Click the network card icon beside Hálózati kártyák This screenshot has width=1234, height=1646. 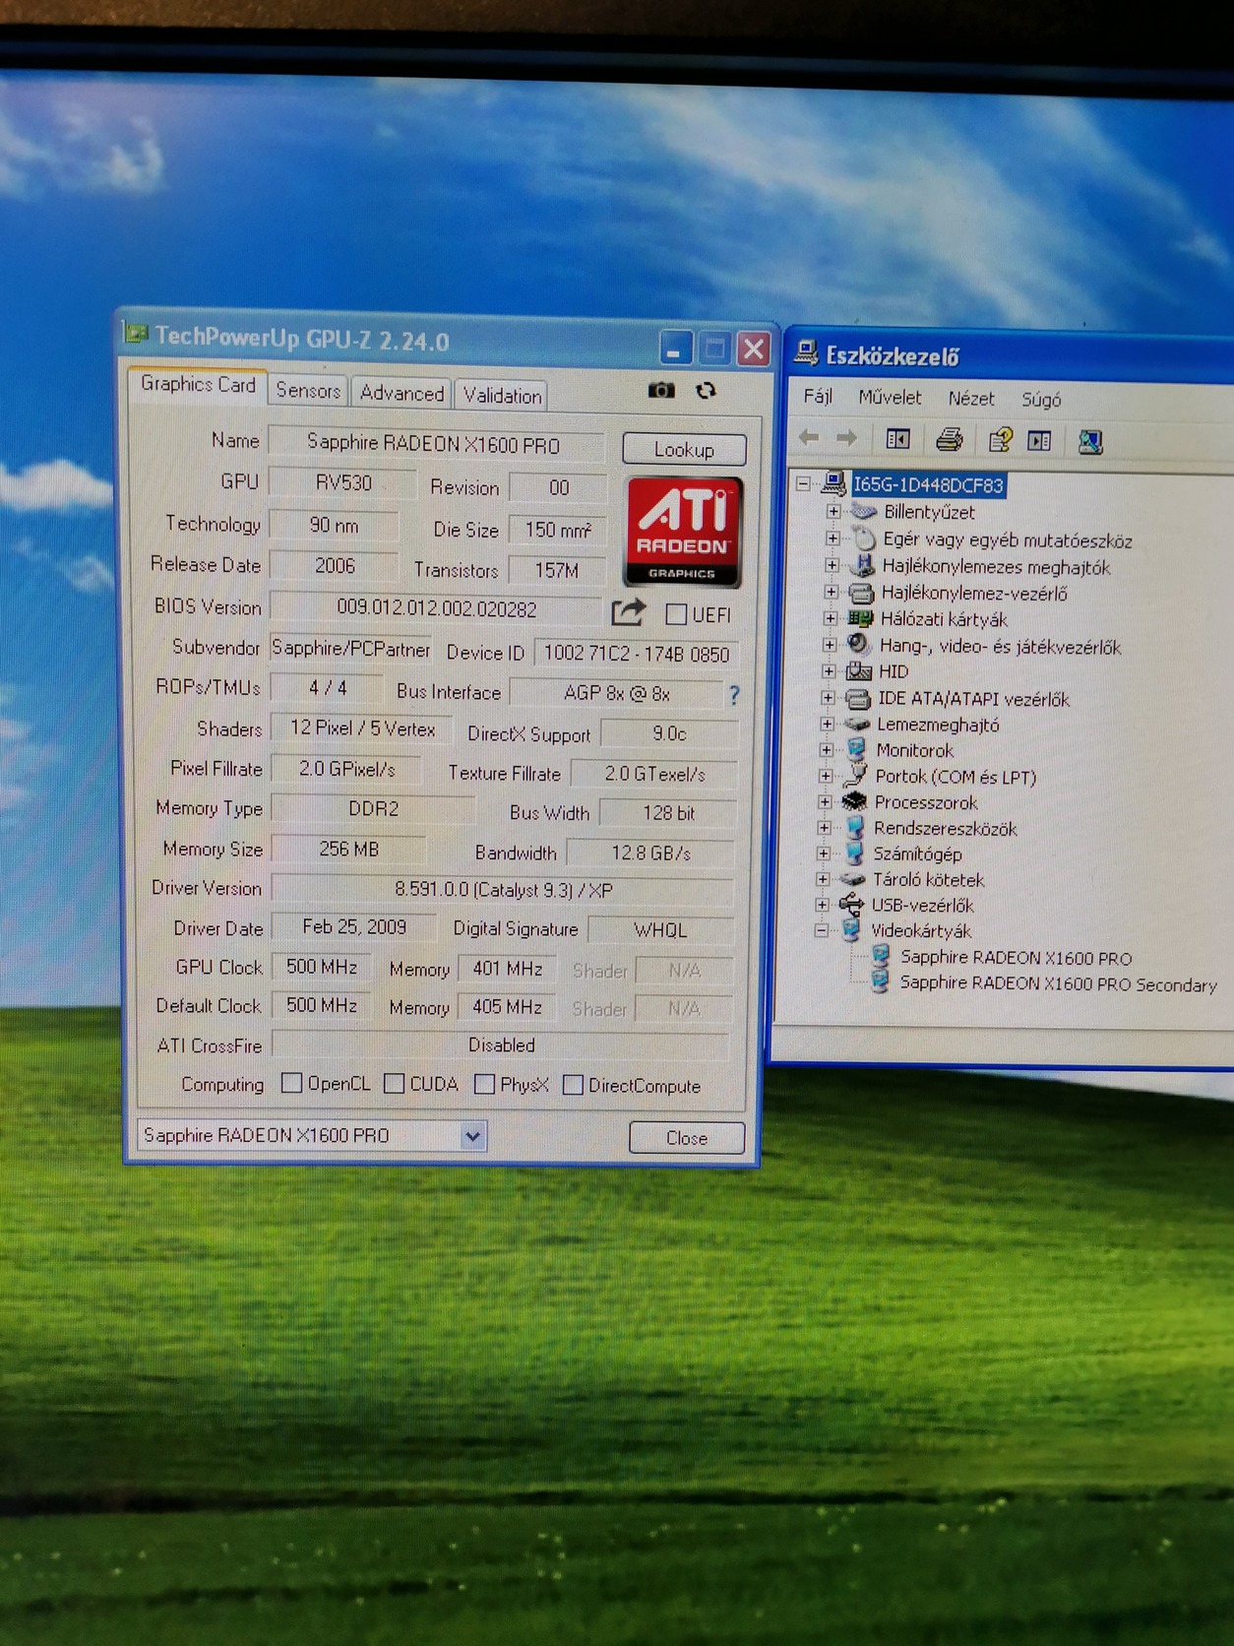pos(860,618)
